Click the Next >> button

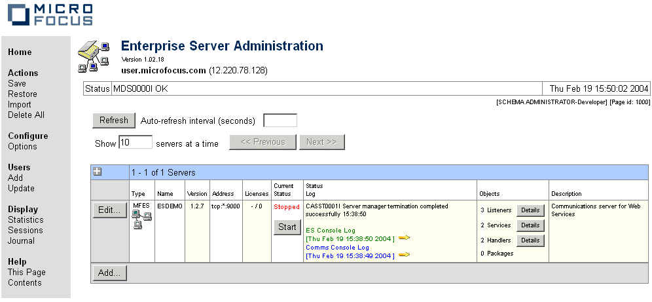tap(322, 142)
